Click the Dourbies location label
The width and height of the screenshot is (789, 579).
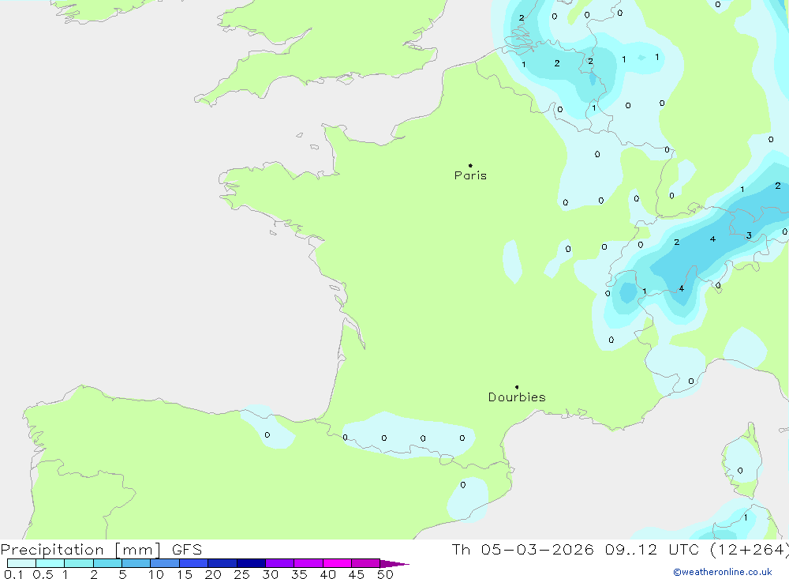517,397
